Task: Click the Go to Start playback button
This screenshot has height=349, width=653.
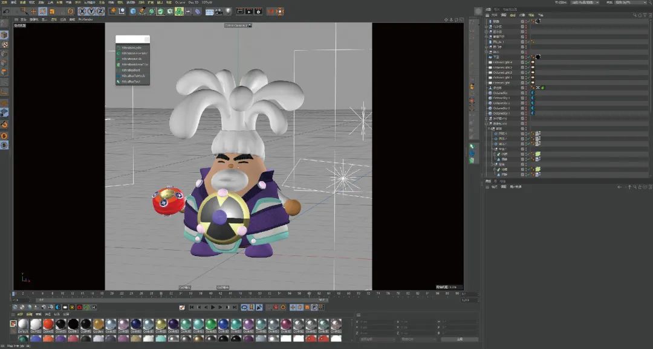Action: [x=192, y=307]
